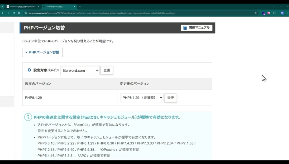Reload the current page
The image size is (289, 164).
click(x=14, y=13)
